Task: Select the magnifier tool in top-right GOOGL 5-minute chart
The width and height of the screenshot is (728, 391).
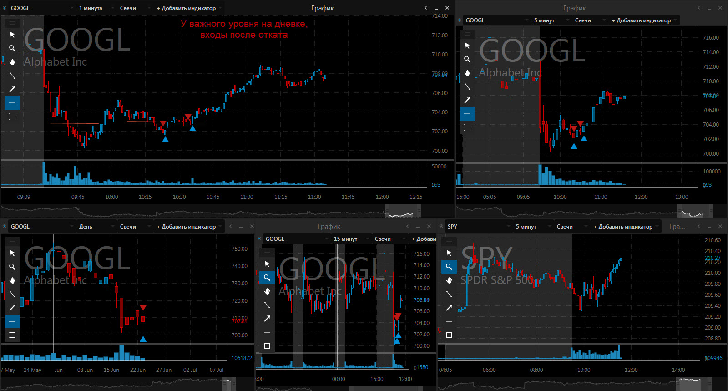Action: pos(467,59)
